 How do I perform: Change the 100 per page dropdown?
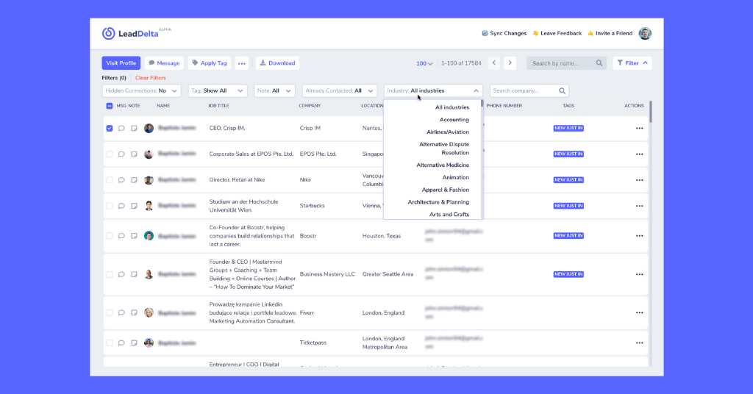click(424, 63)
